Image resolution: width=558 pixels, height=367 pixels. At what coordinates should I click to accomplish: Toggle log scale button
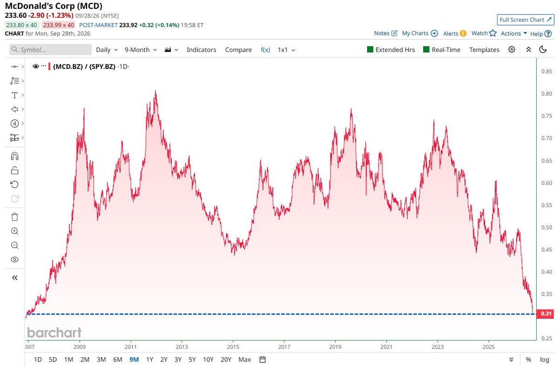[x=545, y=360]
